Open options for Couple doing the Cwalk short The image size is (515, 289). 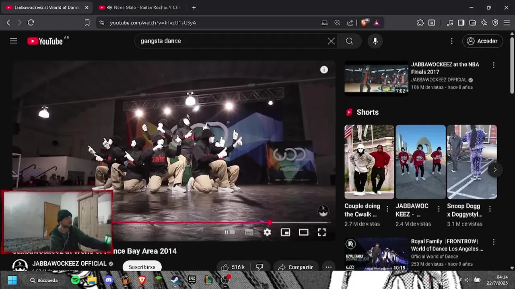click(387, 209)
